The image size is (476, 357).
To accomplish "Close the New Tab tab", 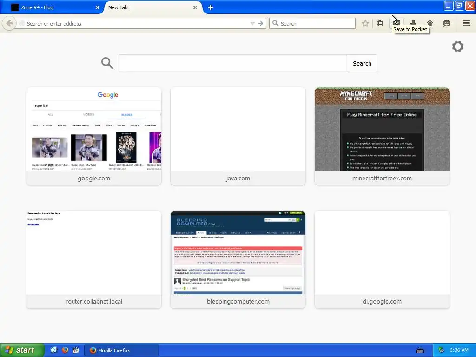I will click(195, 7).
